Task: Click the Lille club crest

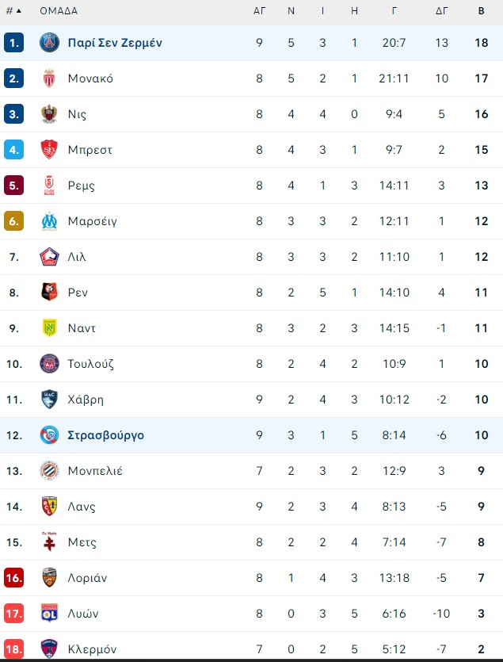Action: [49, 257]
